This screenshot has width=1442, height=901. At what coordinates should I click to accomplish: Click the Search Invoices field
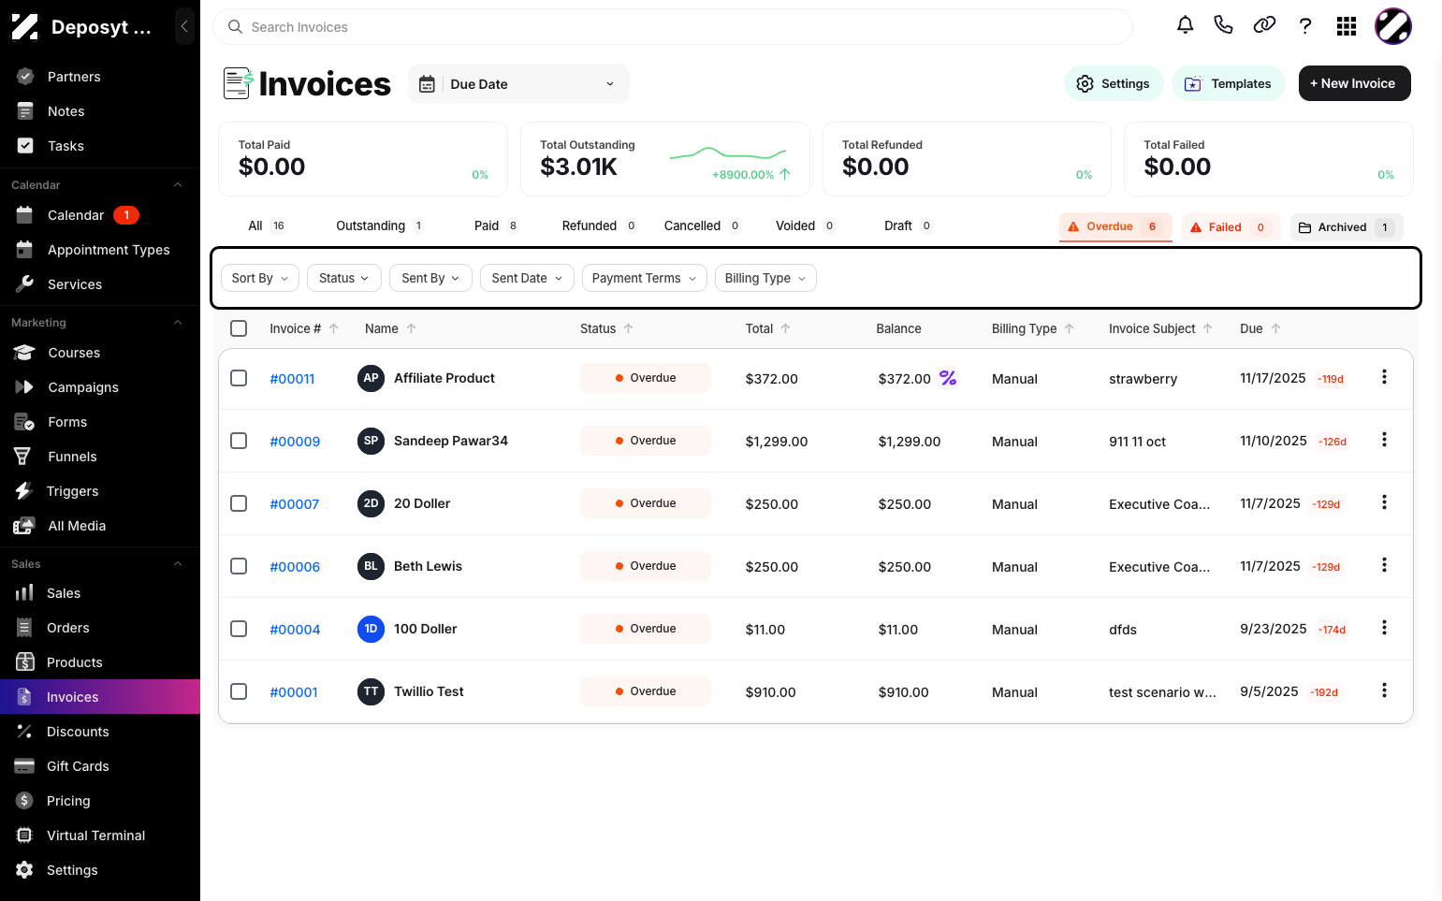tap(673, 27)
